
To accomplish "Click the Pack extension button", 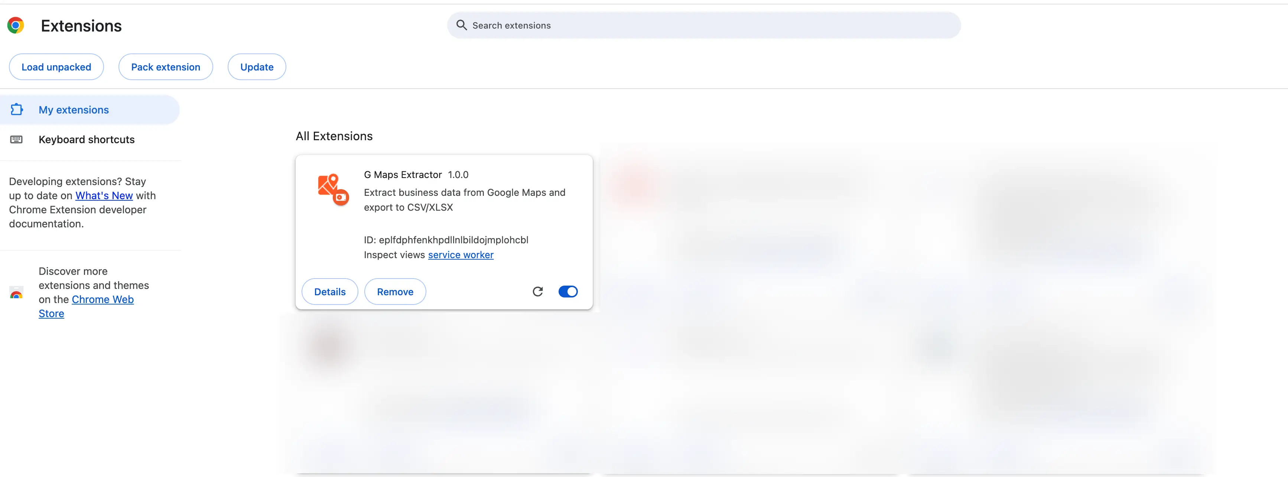I will tap(166, 67).
